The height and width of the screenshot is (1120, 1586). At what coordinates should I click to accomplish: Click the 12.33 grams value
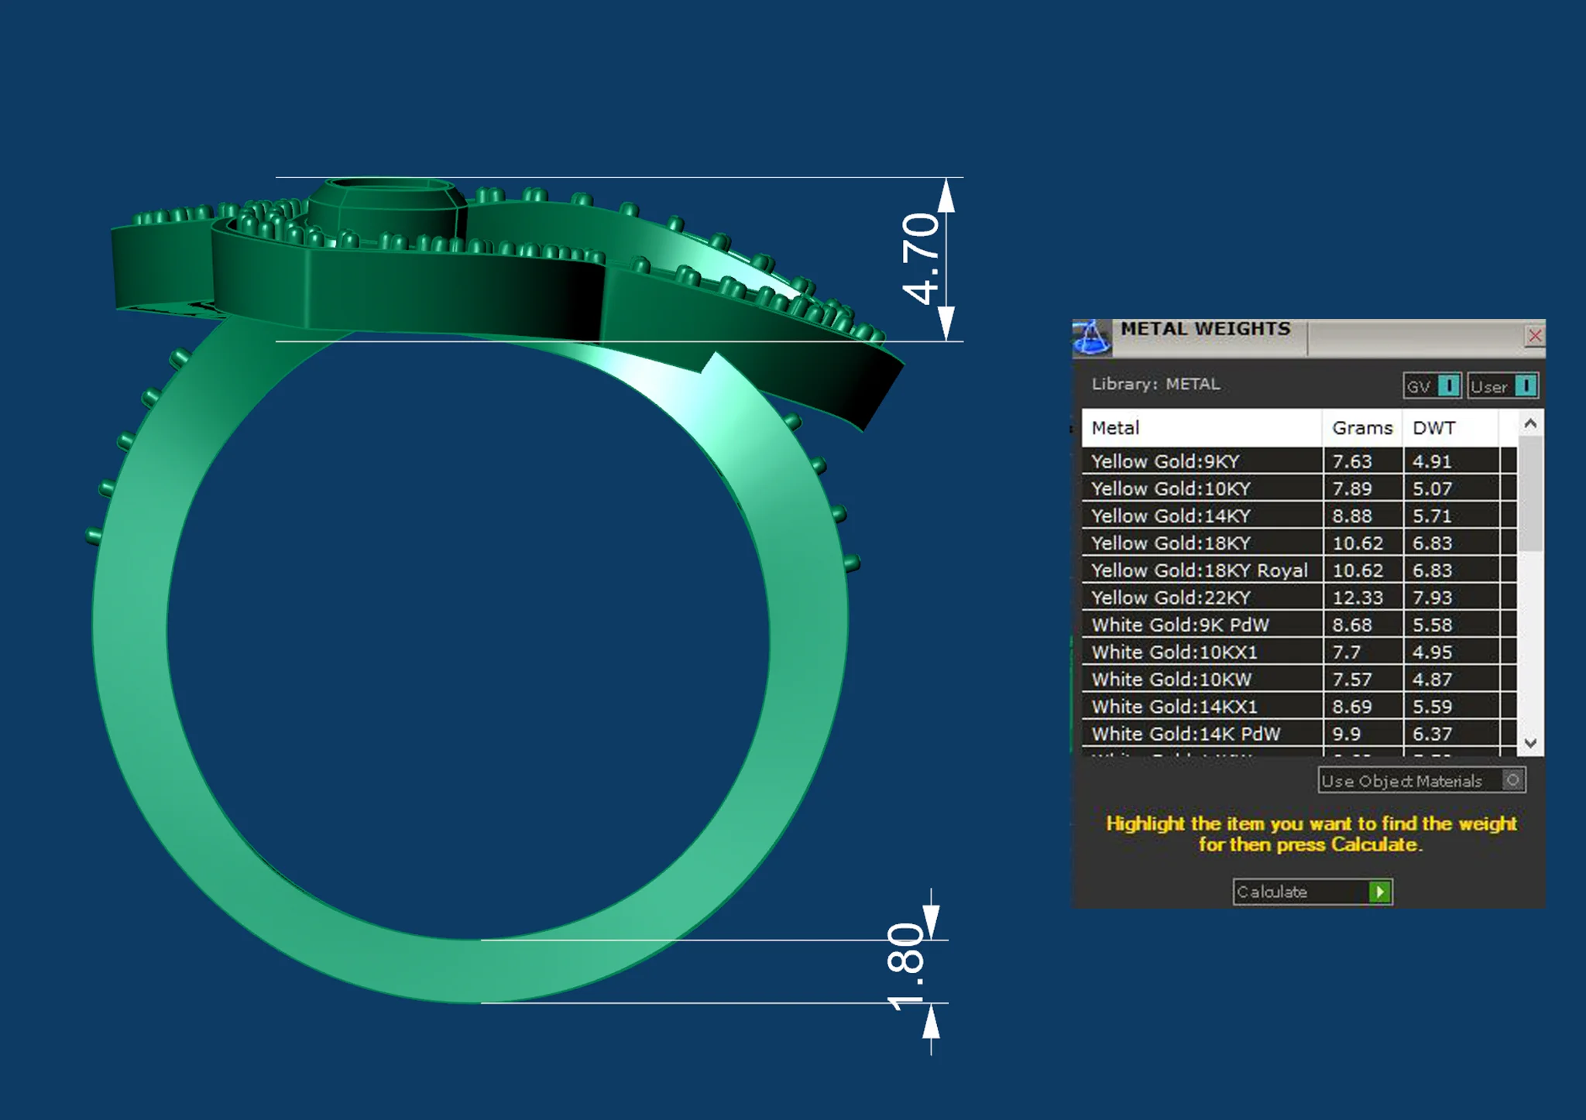(1358, 598)
